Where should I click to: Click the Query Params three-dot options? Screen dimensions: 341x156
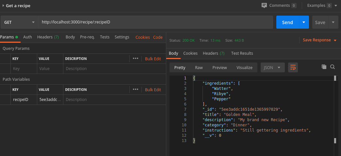(136, 59)
